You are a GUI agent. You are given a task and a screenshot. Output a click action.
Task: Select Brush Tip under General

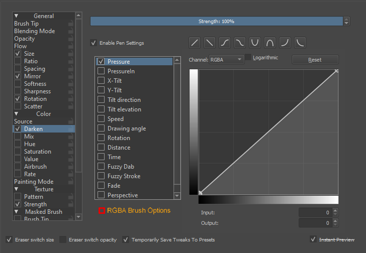pos(26,24)
